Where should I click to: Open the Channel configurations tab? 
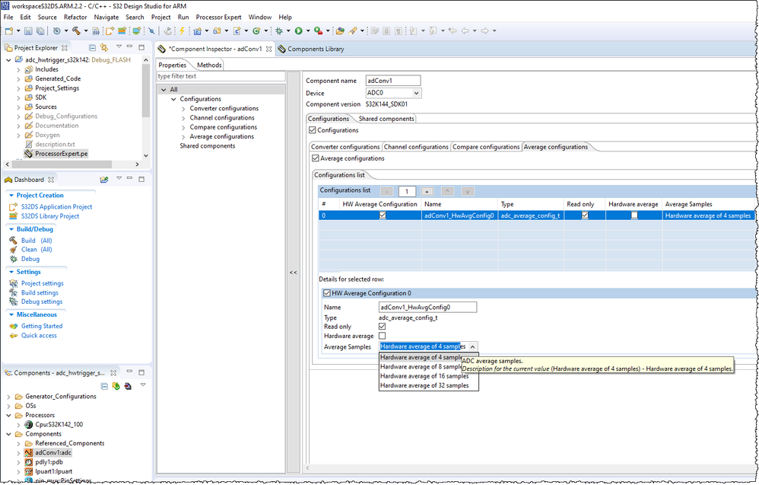pyautogui.click(x=416, y=147)
